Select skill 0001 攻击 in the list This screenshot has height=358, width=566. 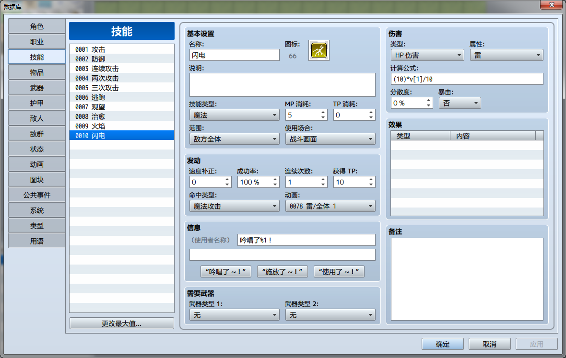pyautogui.click(x=122, y=49)
